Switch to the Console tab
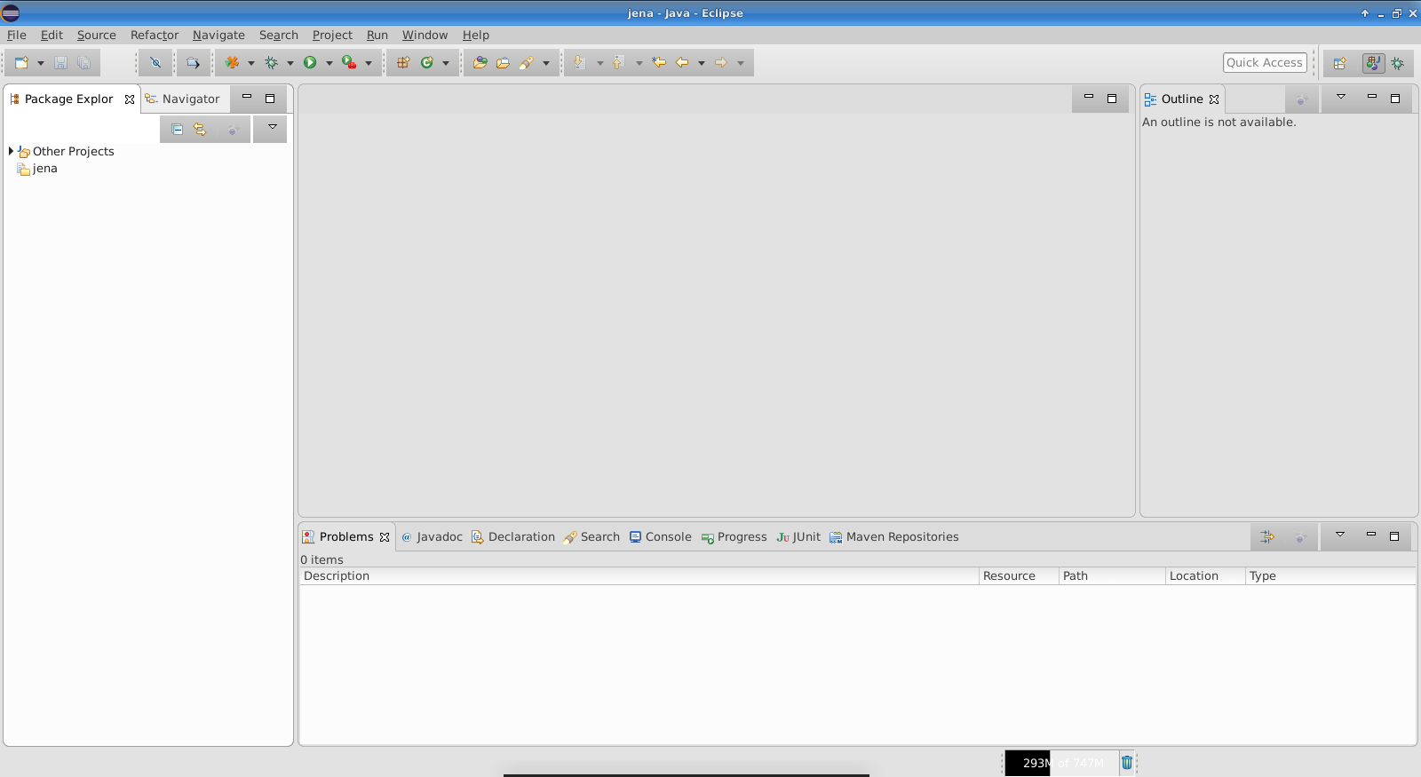This screenshot has height=777, width=1421. point(661,537)
